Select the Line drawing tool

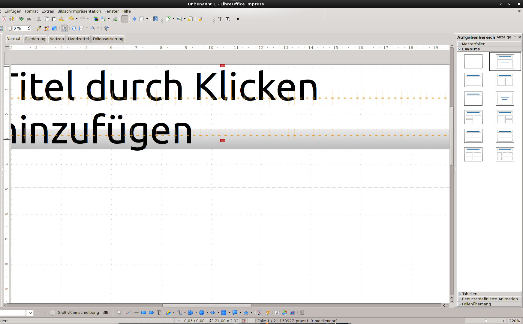[x=129, y=313]
